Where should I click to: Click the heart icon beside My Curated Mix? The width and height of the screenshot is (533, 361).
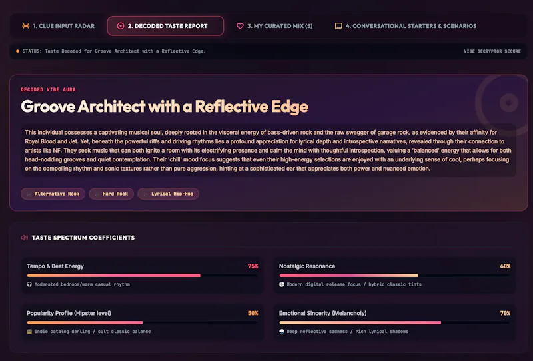(240, 26)
